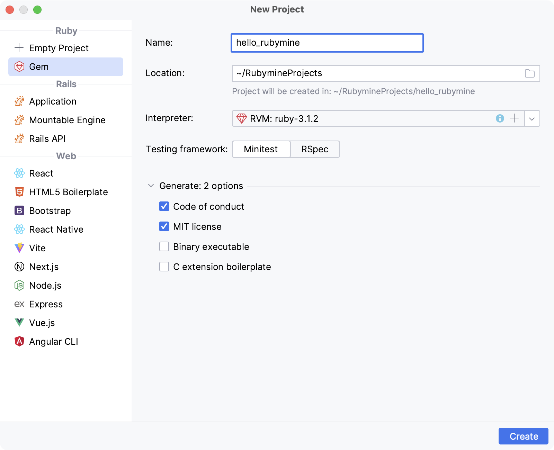Click the plus icon to add interpreter
Screen dimensions: 554x450
(x=514, y=118)
